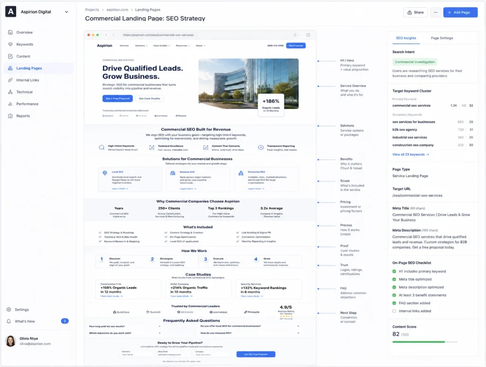Click the Commercial Investigation intent tag
The image size is (486, 367).
[415, 62]
